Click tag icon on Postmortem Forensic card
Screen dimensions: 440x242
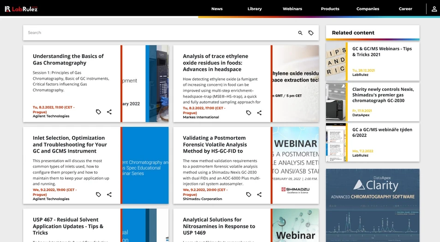[249, 195]
